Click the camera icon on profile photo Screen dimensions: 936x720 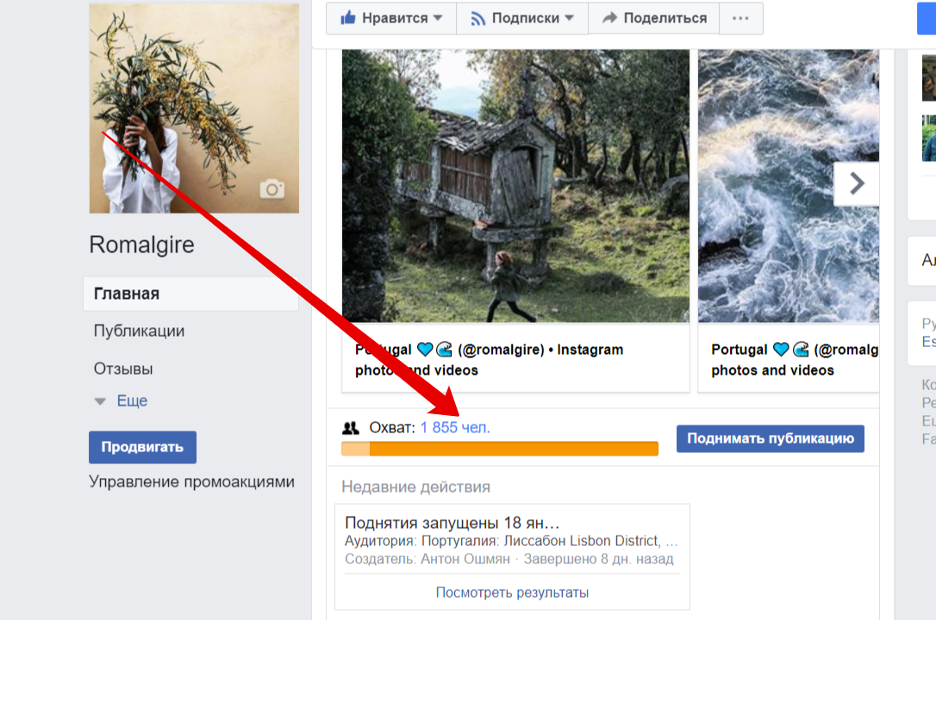[272, 189]
